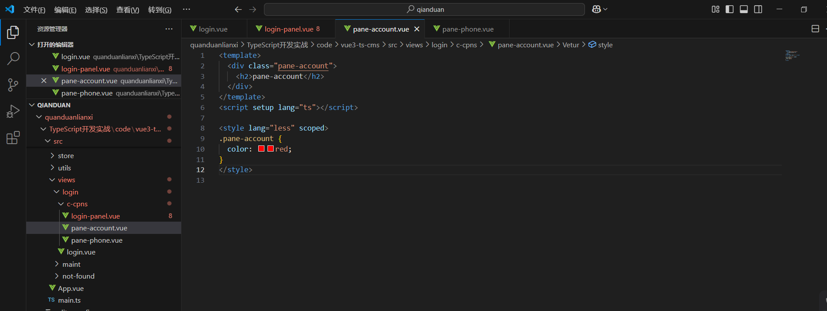Open the 转到(G) menu

[160, 10]
